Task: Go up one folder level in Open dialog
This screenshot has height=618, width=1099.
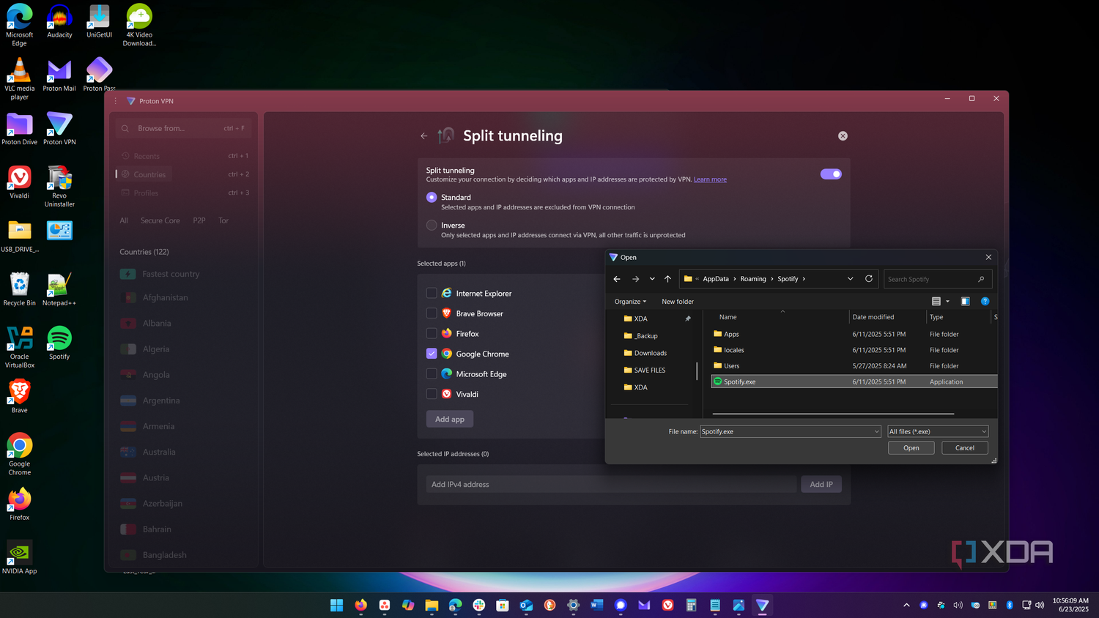Action: 667,279
